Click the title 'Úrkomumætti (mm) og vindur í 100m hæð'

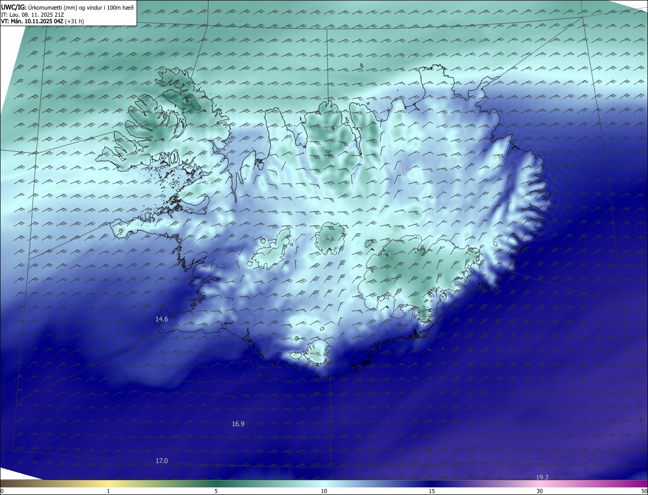(80, 7)
